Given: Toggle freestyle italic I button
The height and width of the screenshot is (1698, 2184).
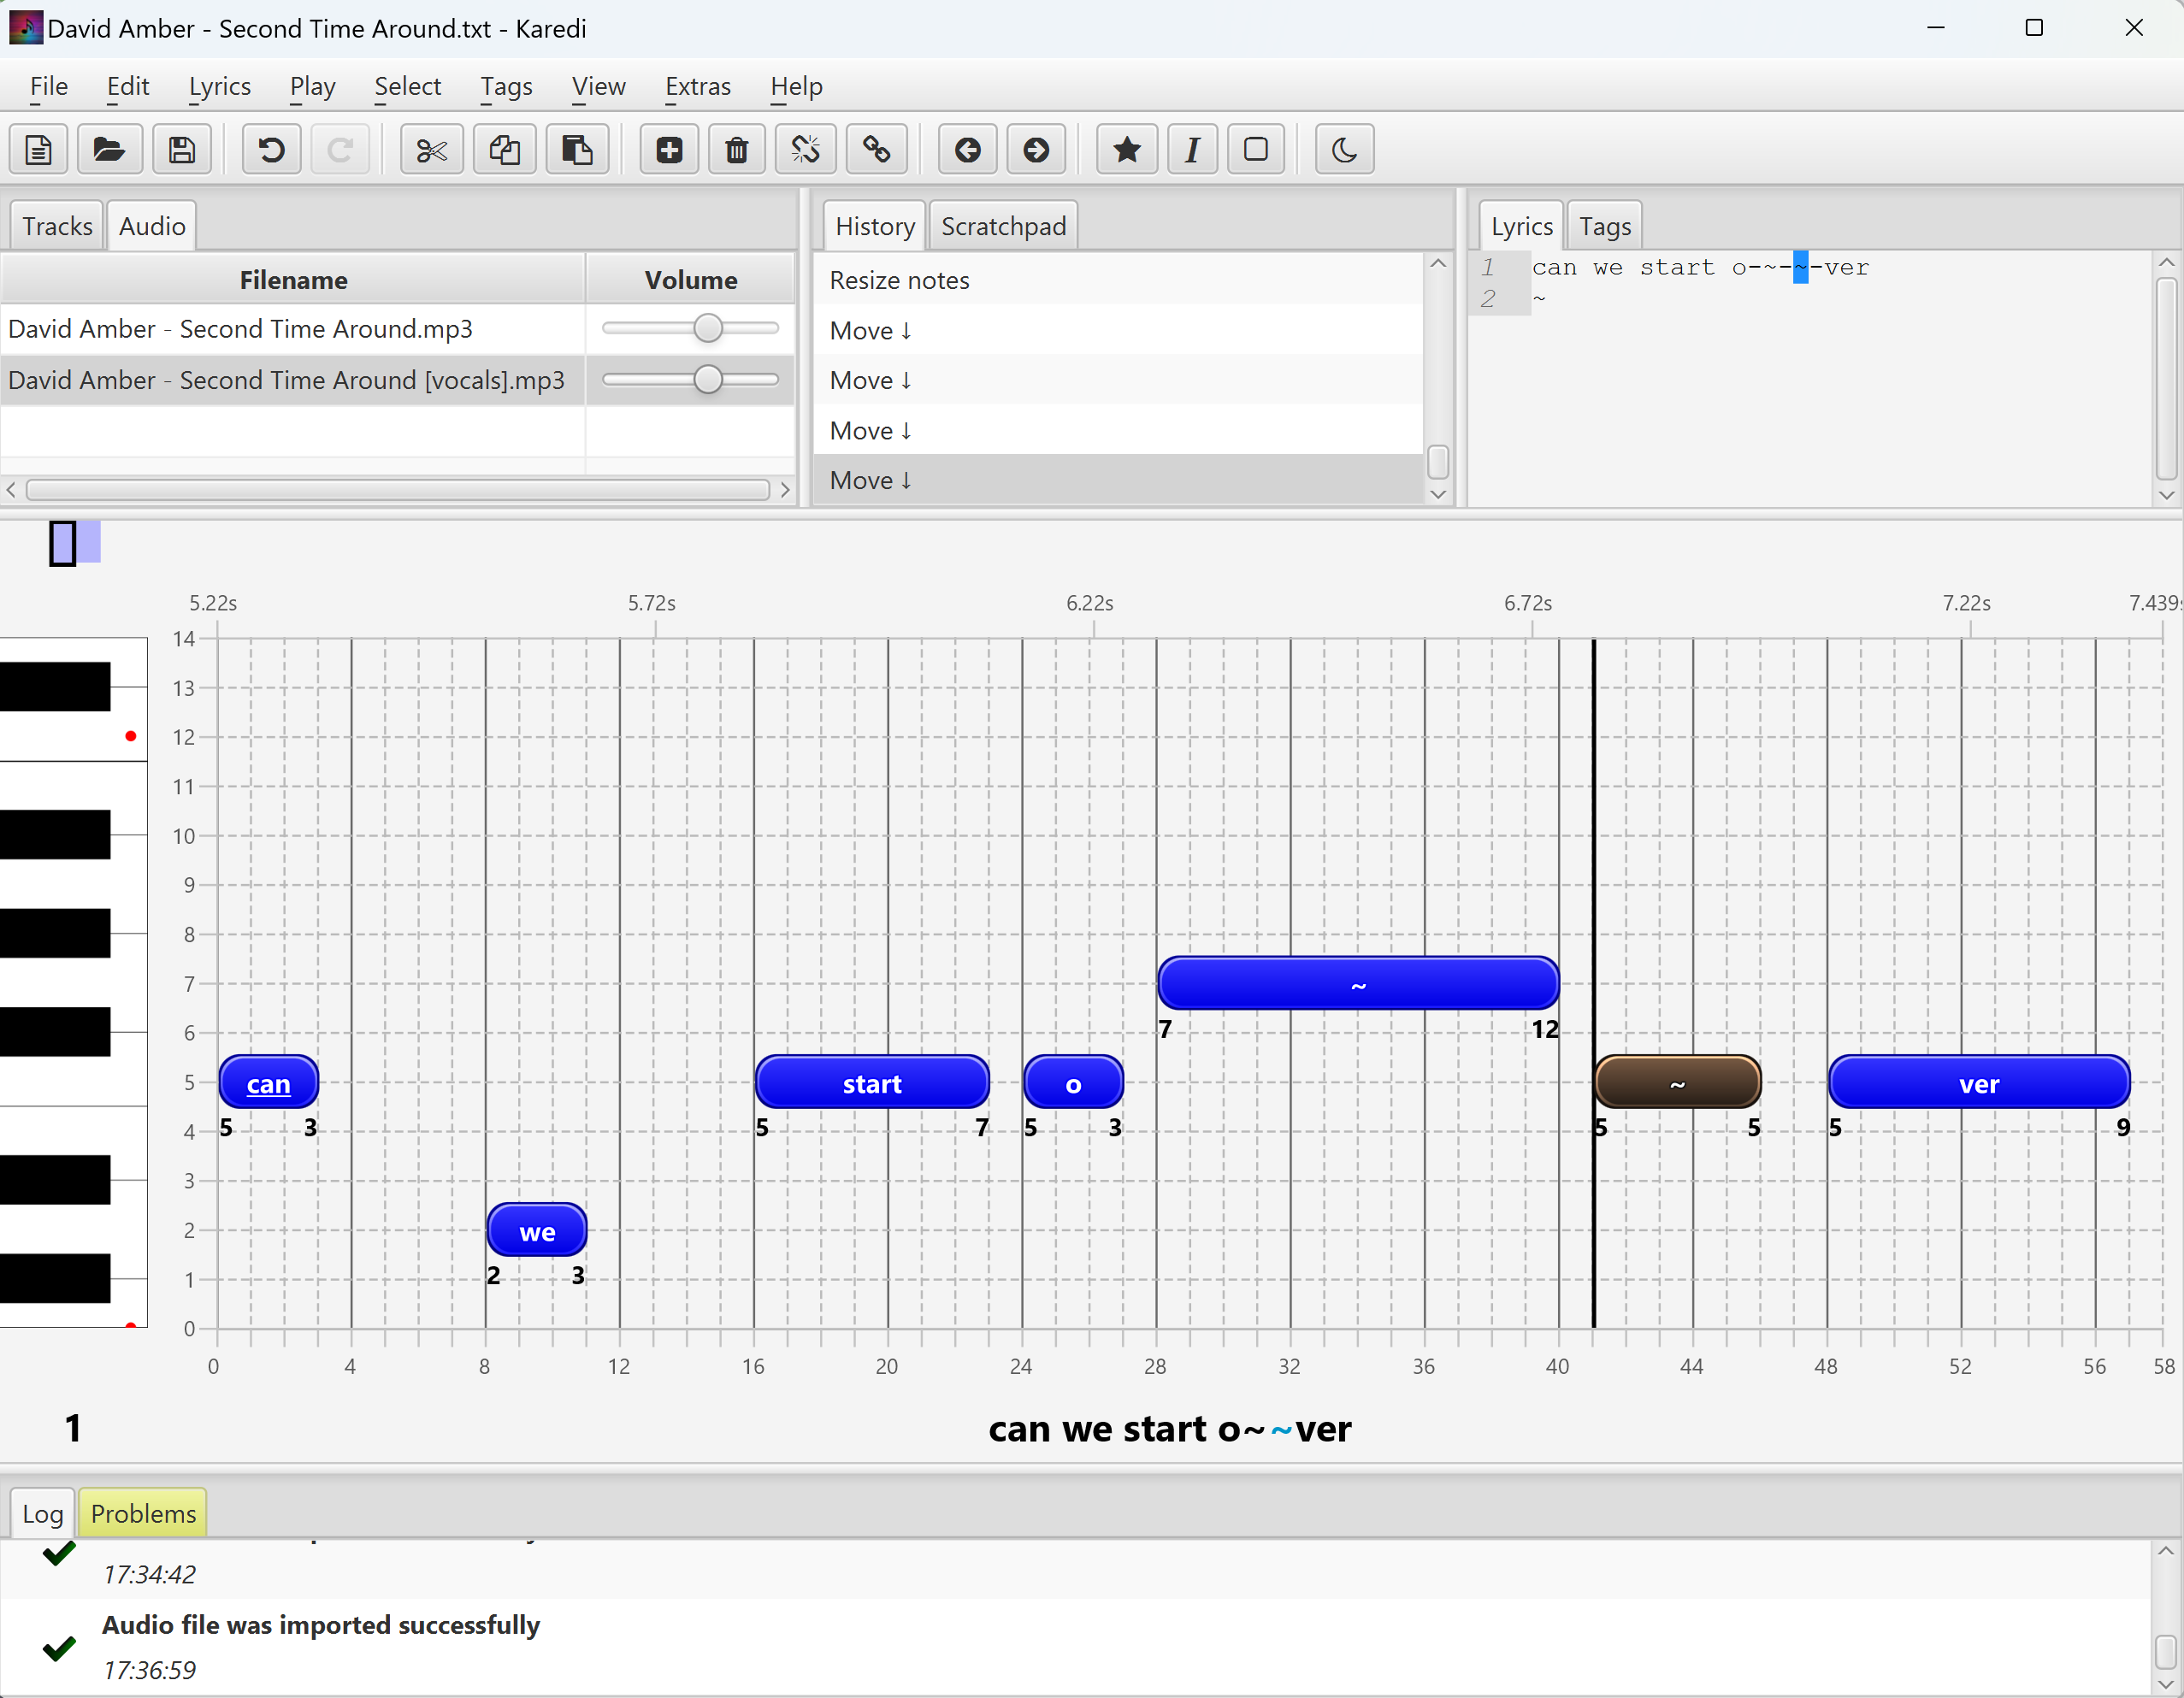Looking at the screenshot, I should [x=1192, y=150].
